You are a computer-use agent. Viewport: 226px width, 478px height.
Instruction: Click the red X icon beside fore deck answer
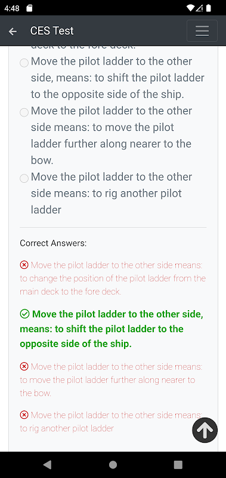tap(24, 265)
